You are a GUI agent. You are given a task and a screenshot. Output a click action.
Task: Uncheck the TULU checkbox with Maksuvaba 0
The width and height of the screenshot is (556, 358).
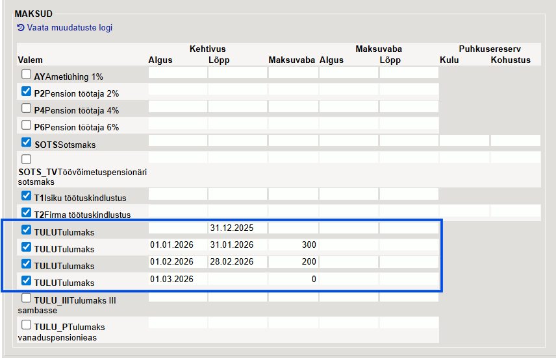pyautogui.click(x=27, y=281)
